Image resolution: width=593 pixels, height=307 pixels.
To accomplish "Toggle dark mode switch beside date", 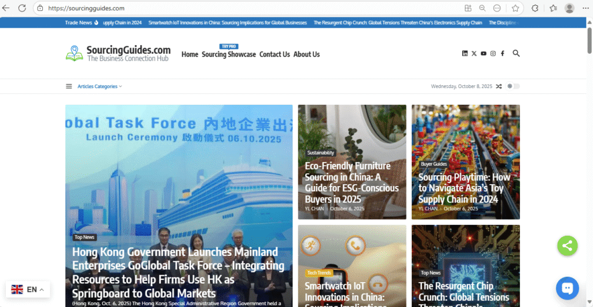I will (x=514, y=86).
